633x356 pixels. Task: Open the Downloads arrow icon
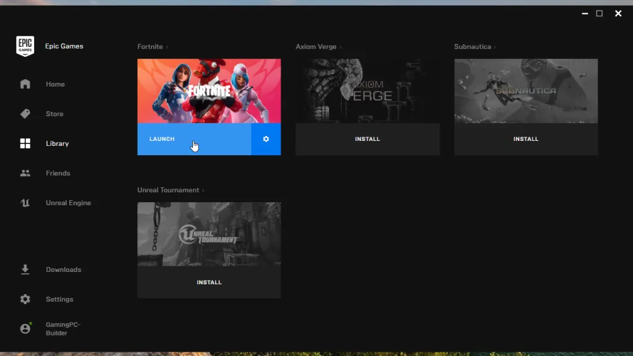point(25,269)
